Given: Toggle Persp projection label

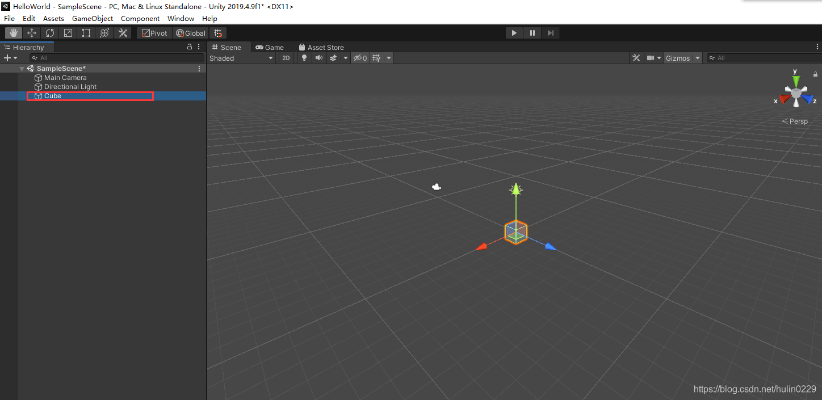Looking at the screenshot, I should 795,121.
